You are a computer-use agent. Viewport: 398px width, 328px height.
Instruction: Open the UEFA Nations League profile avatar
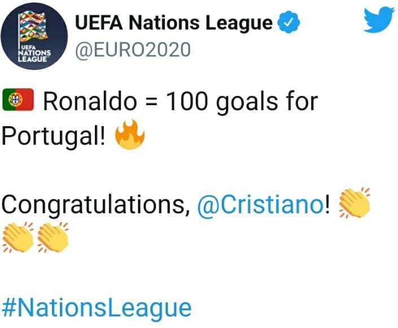(x=34, y=36)
